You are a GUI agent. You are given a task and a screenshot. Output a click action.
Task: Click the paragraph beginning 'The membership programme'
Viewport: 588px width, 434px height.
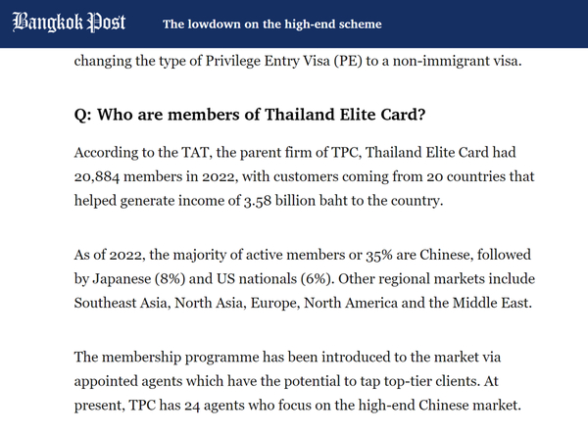[297, 381]
